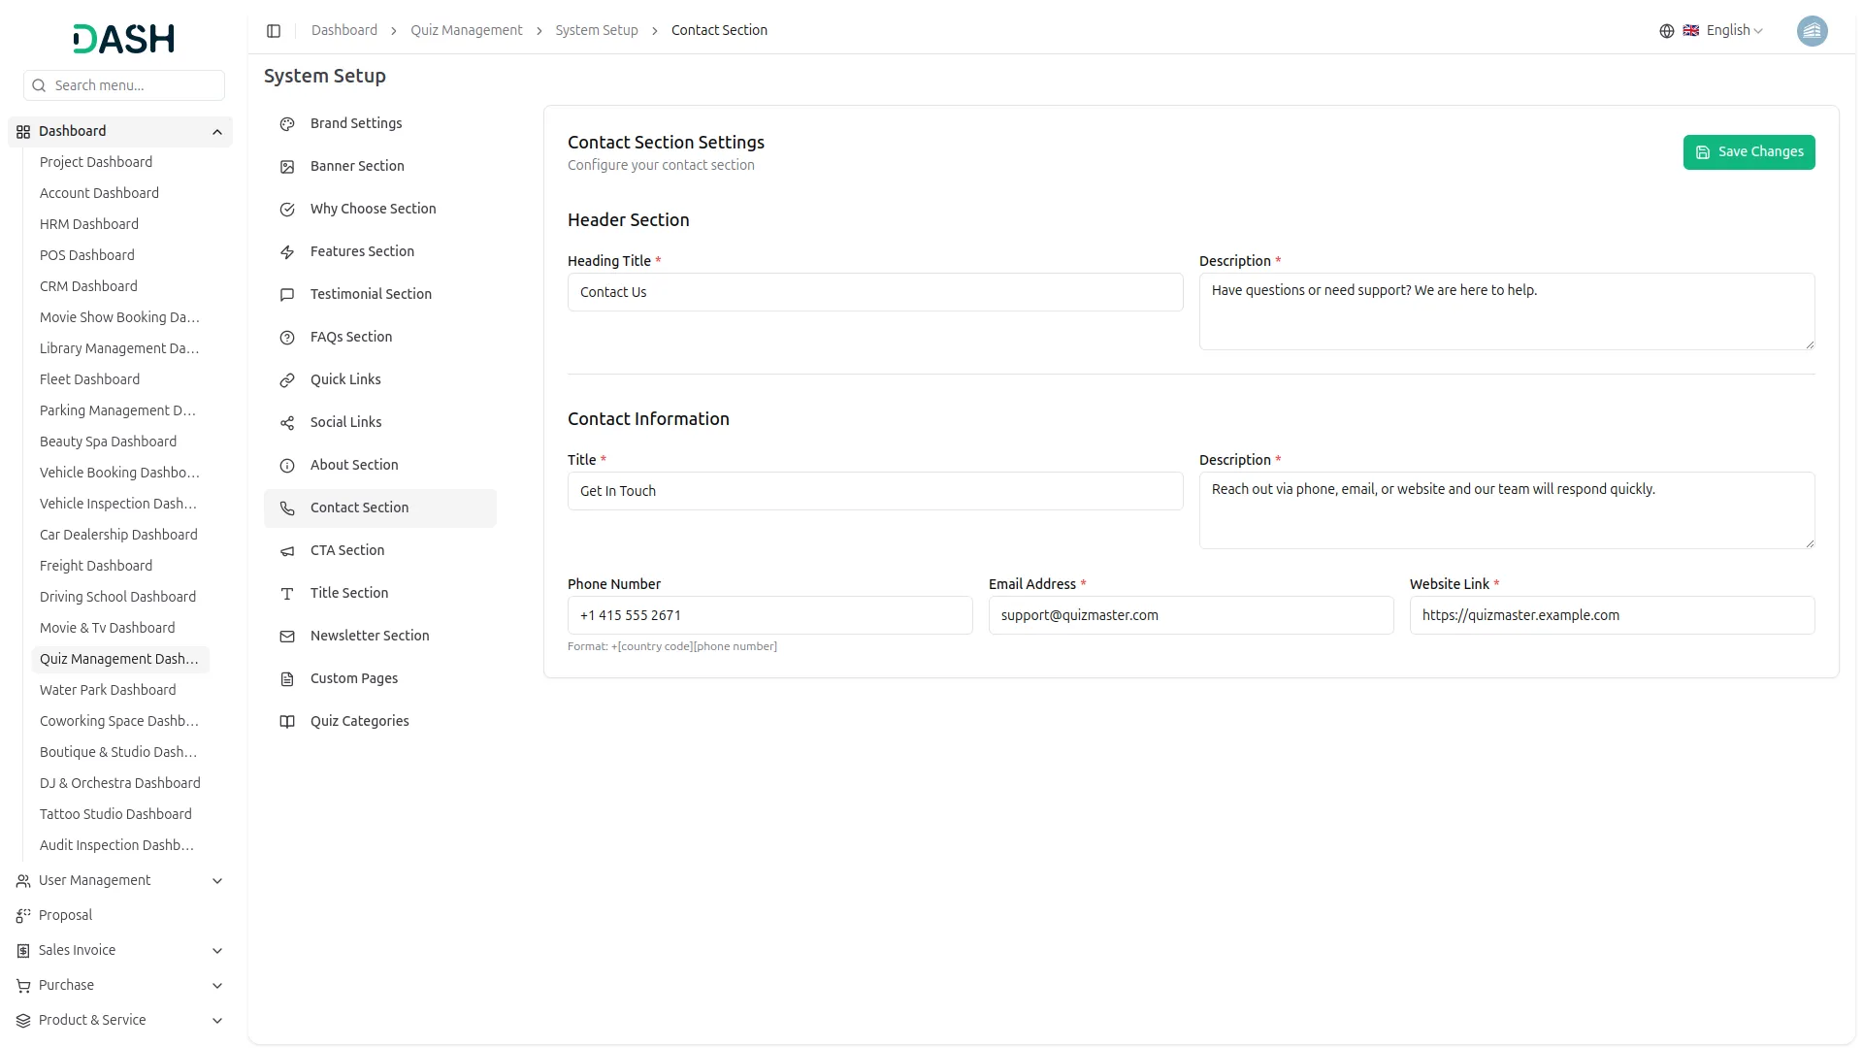Toggle the sidebar collapse icon
The image size is (1863, 1048).
click(274, 31)
